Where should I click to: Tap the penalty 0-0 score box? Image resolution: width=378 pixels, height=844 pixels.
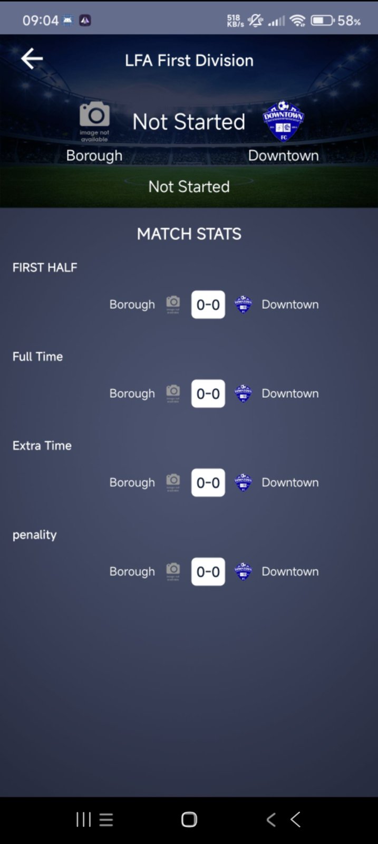pyautogui.click(x=208, y=571)
